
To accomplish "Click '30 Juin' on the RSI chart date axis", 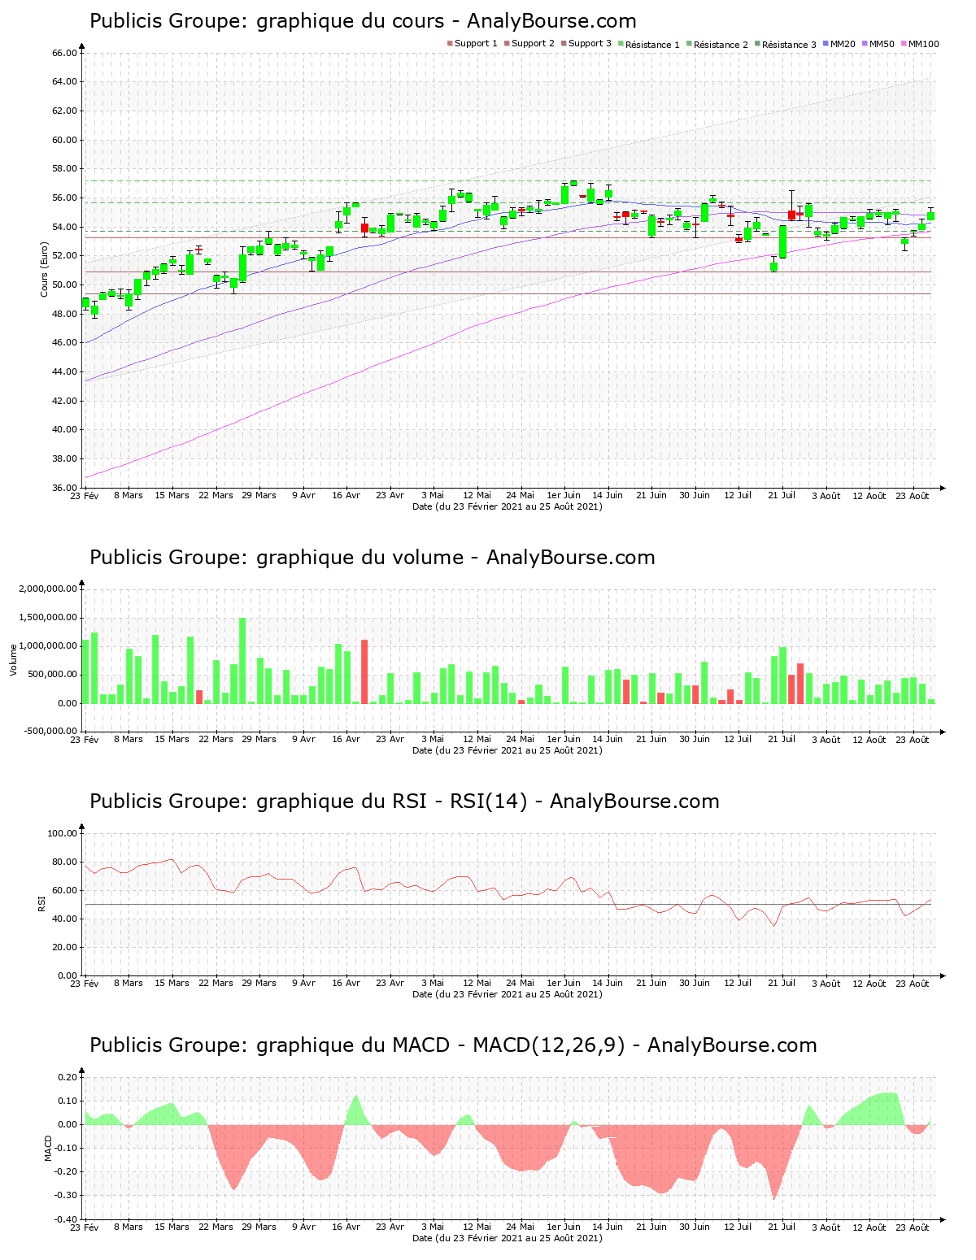I will point(695,984).
